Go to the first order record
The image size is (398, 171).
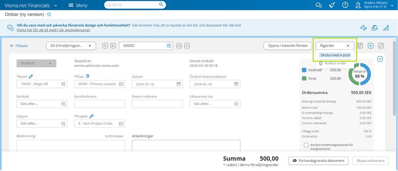(x=105, y=46)
